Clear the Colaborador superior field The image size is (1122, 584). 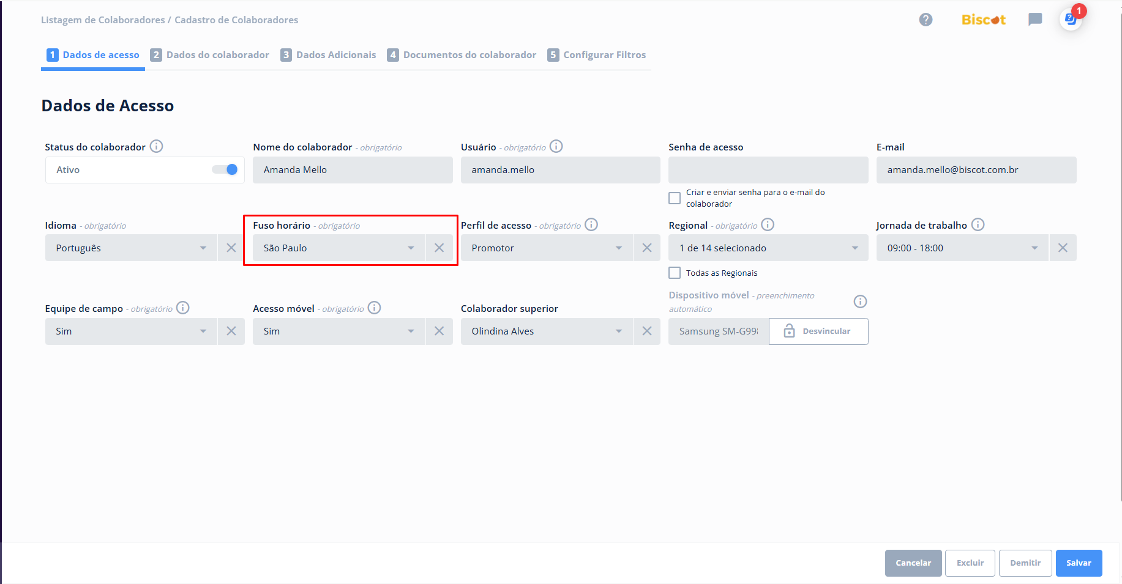646,331
